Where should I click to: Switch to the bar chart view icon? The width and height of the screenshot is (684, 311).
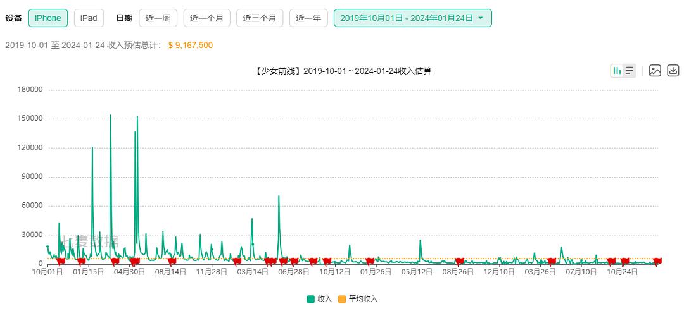pyautogui.click(x=617, y=71)
